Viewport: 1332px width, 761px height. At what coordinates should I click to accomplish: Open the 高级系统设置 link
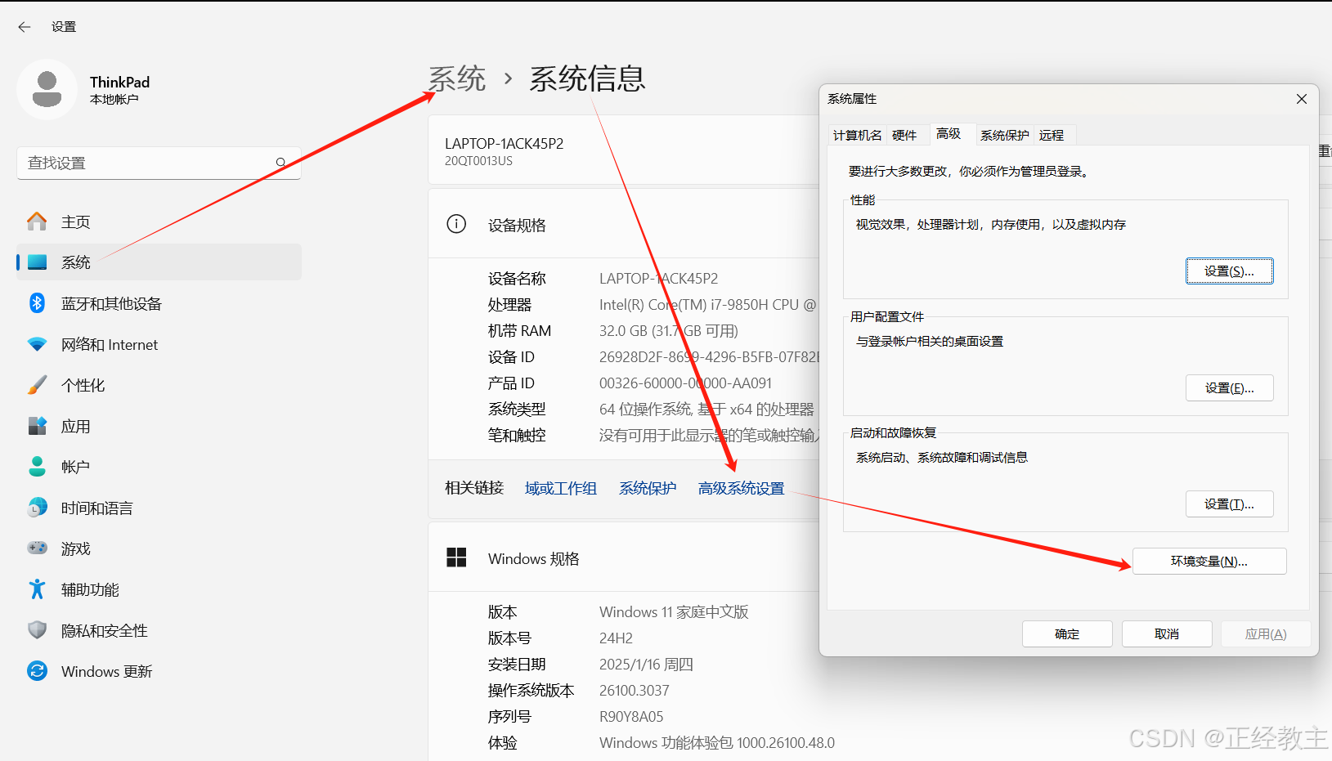click(741, 488)
